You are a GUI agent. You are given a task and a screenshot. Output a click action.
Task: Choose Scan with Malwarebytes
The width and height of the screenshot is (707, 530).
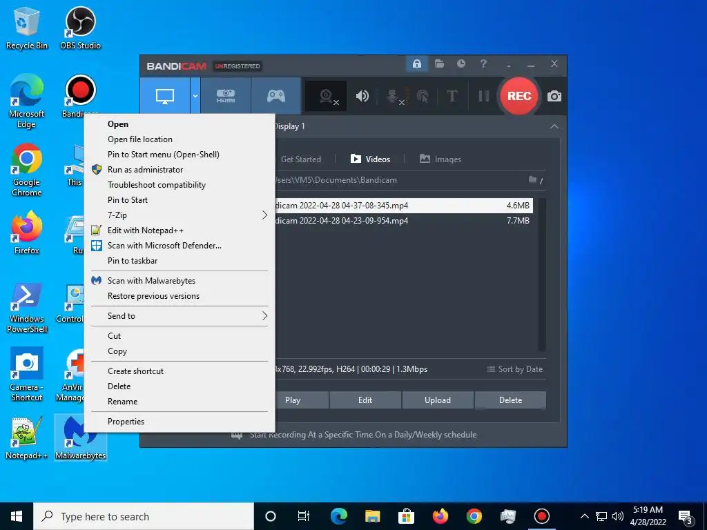[180, 281]
